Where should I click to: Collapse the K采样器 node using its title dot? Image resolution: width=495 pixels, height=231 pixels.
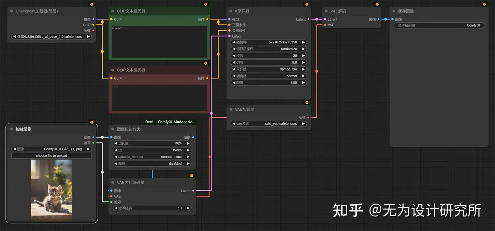click(230, 11)
